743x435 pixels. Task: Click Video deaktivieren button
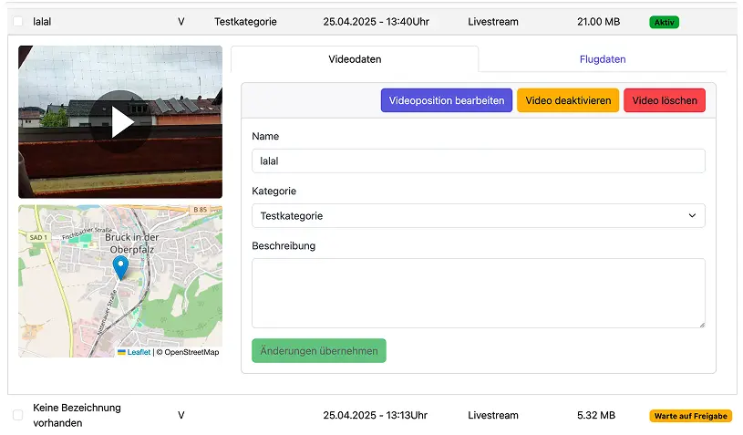pos(567,100)
